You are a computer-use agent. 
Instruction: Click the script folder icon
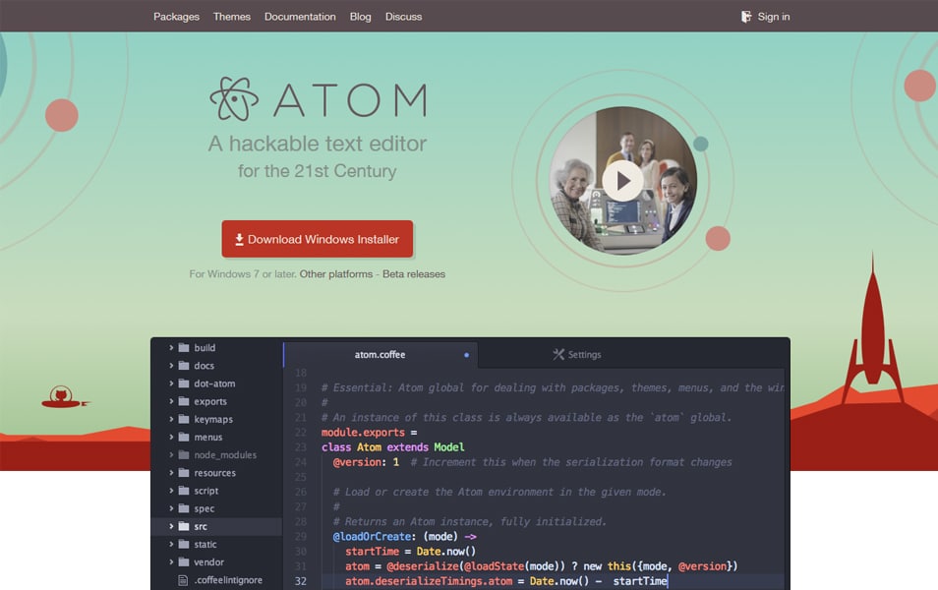pos(184,491)
